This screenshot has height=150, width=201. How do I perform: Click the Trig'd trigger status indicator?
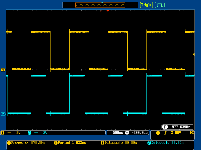pos(146,5)
